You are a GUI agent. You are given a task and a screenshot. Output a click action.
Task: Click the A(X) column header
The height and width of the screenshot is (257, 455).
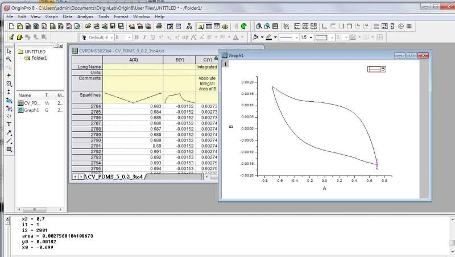coord(134,60)
